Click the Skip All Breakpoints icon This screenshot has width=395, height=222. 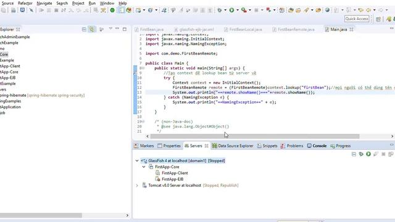[x=31, y=10]
